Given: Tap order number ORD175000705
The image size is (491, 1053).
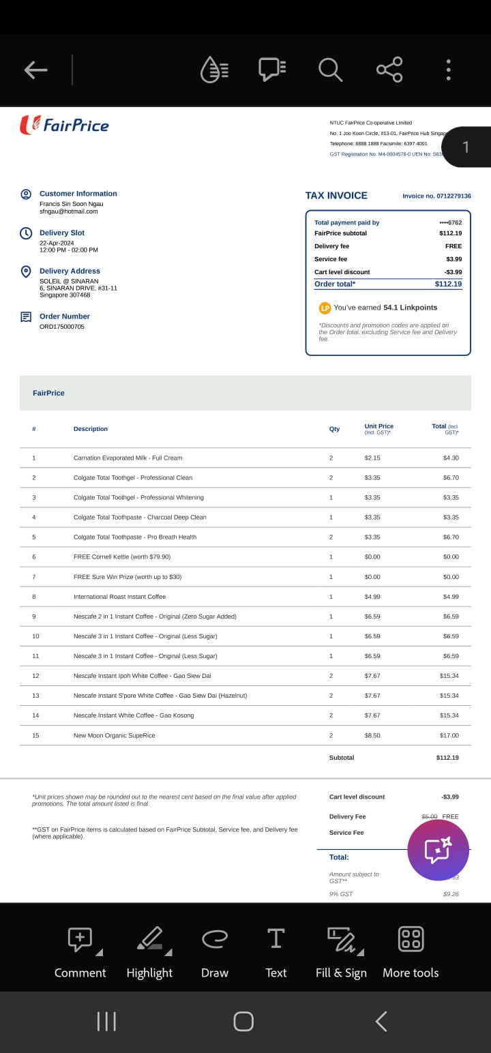Looking at the screenshot, I should click(x=62, y=327).
